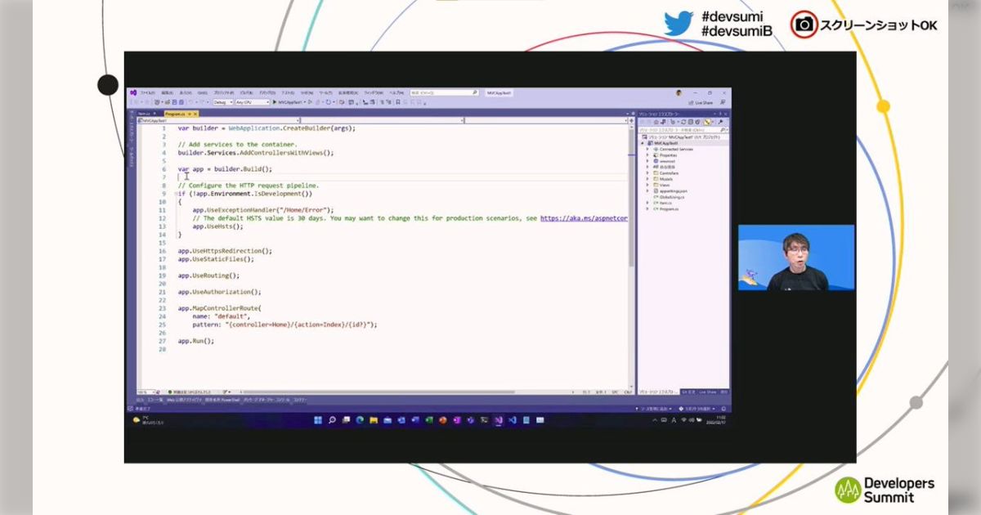
Task: Expand the Controllers folder in Solution Explorer
Action: pos(647,173)
